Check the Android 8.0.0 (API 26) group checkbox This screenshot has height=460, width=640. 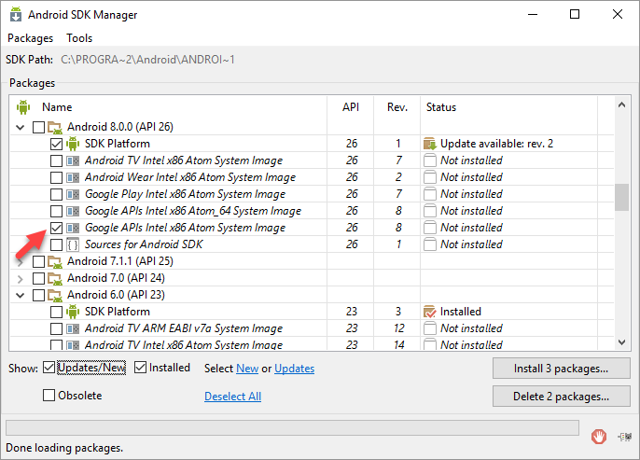(38, 127)
